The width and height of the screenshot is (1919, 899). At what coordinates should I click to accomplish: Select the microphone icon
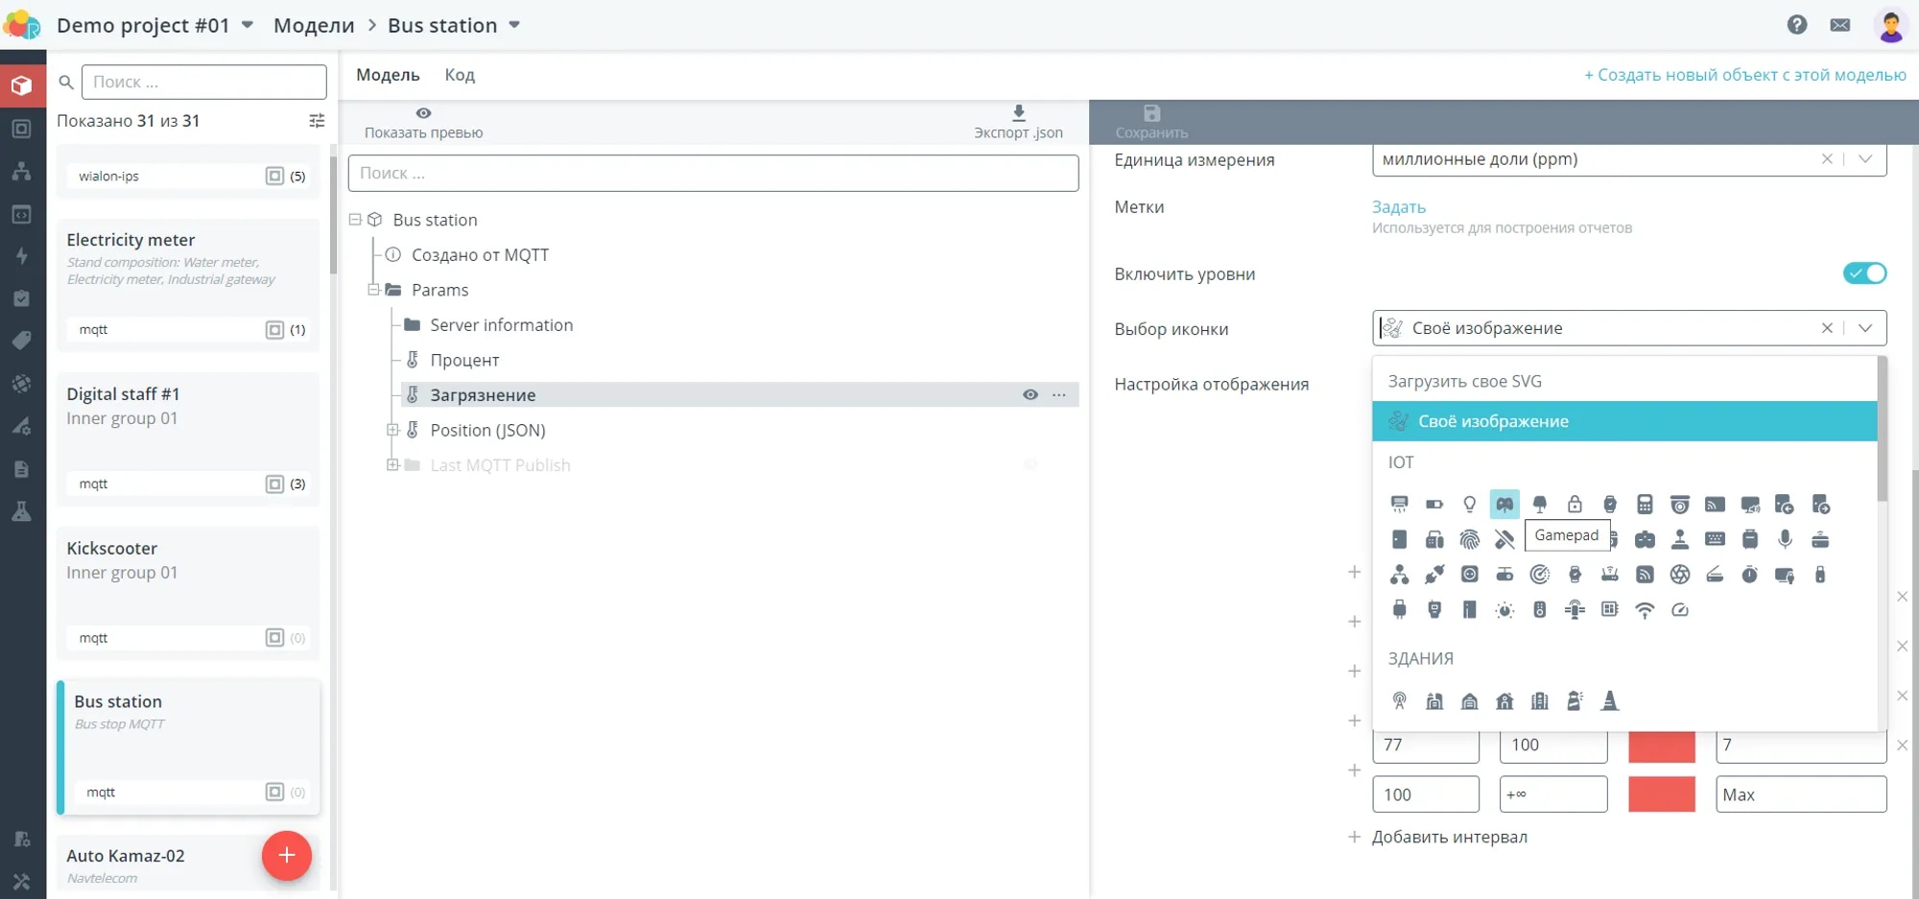pyautogui.click(x=1785, y=539)
